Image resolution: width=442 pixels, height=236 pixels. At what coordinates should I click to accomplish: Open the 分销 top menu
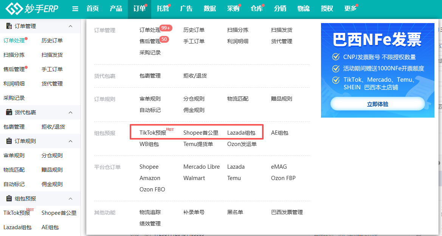click(280, 9)
